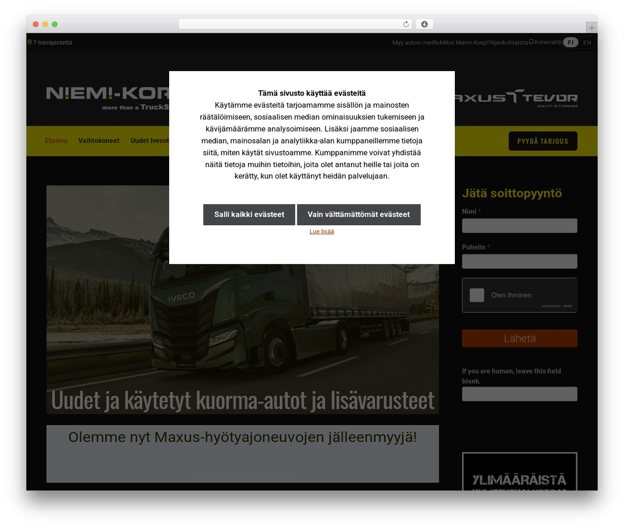Viewport: 624px width, 528px height.
Task: Check the Olen ihminen captcha box
Action: click(x=477, y=295)
